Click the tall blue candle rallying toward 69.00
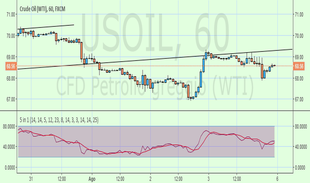310x183 pixels. [201, 79]
